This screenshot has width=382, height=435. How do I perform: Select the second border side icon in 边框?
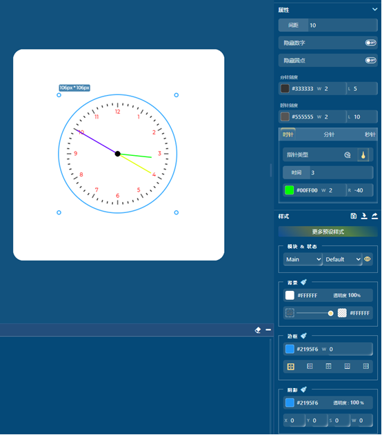coord(310,366)
